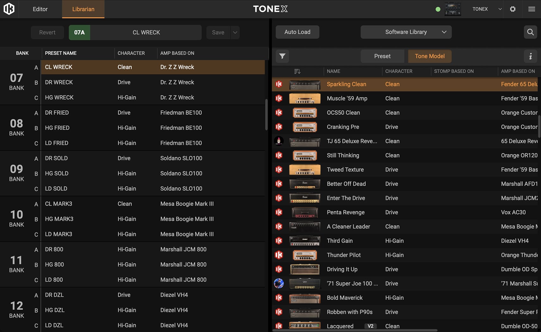541x332 pixels.
Task: Select the 07A preset slot button
Action: (x=79, y=32)
